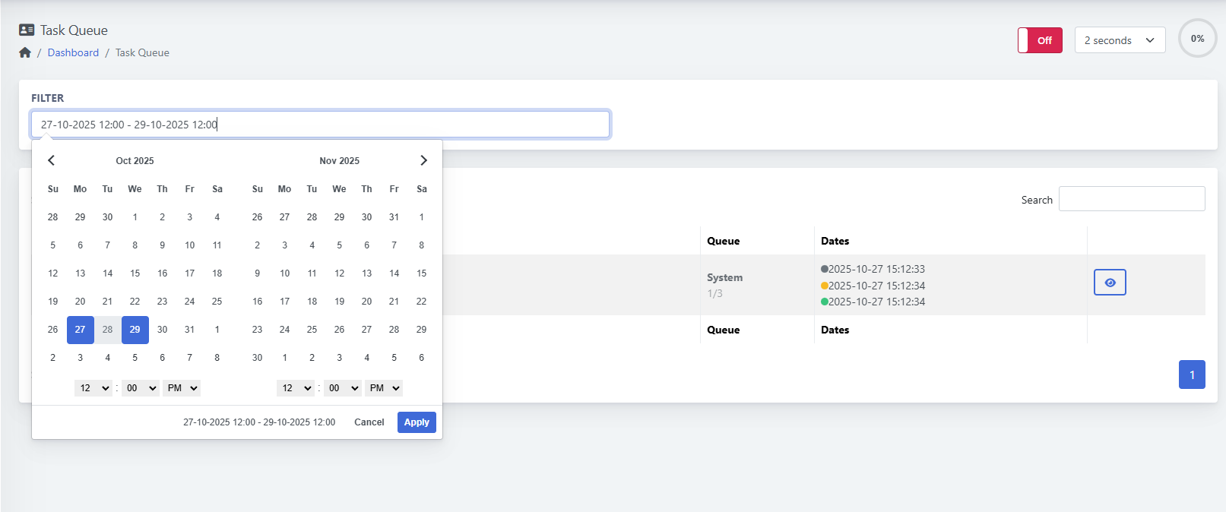This screenshot has width=1226, height=512.
Task: Go to pagination page 1
Action: coord(1192,375)
